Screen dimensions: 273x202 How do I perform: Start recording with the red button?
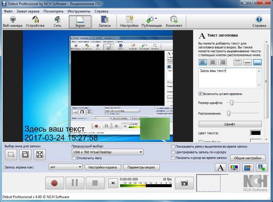click(55, 183)
